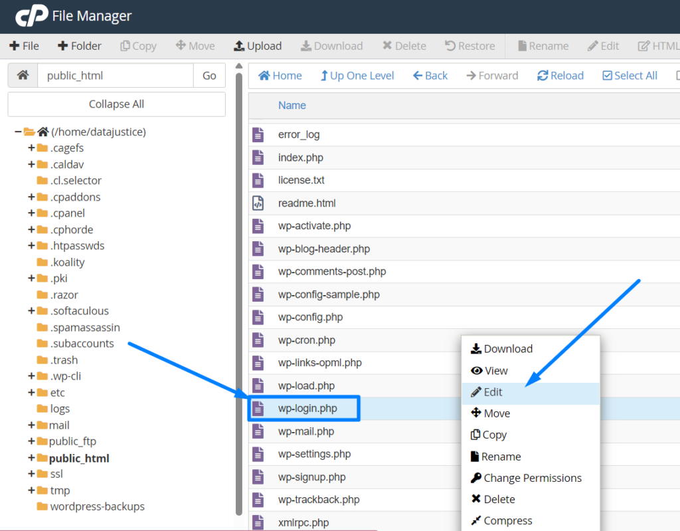Screen dimensions: 680x531
Task: Create new file with +File button
Action: [x=25, y=46]
